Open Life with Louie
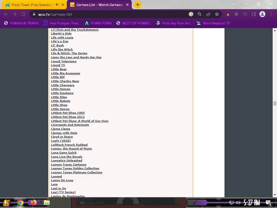This screenshot has width=277, height=208. click(62, 37)
